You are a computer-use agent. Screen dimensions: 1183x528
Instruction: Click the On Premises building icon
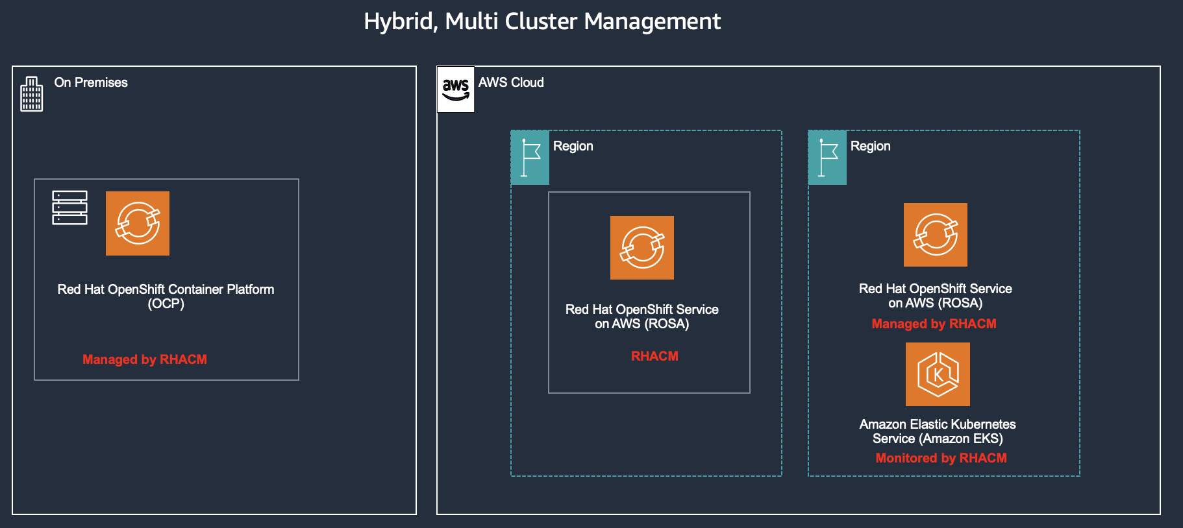point(31,94)
